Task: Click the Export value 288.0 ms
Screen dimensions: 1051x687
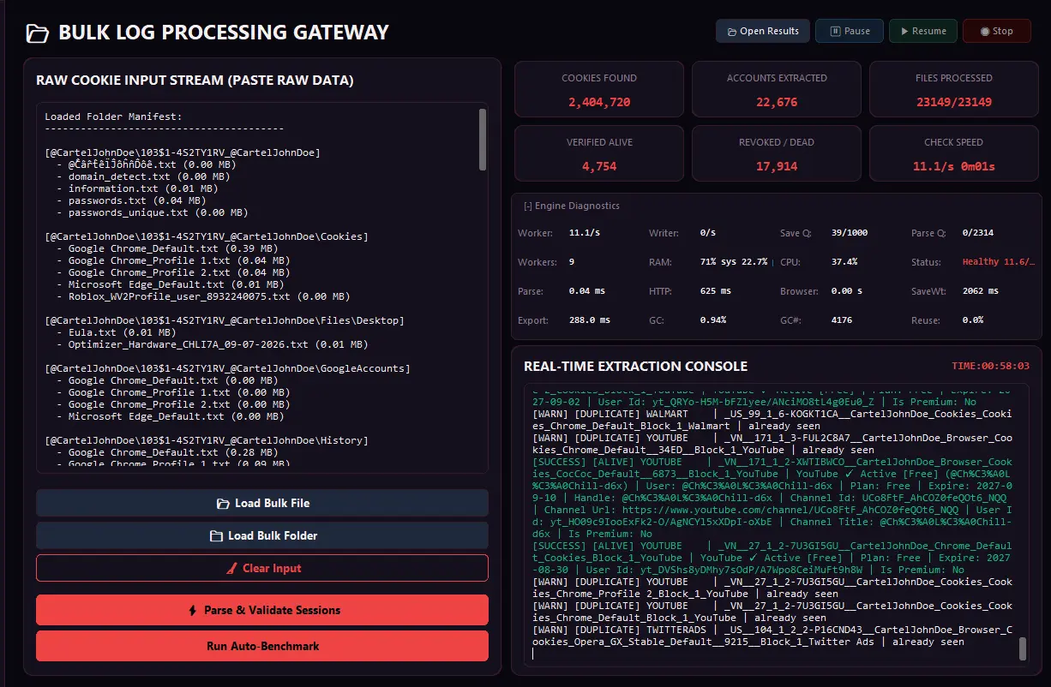Action: 590,320
